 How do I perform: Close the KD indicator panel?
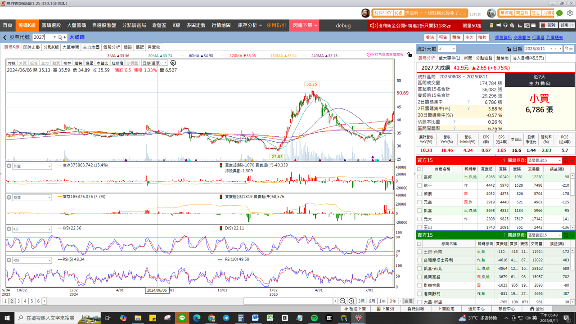click(x=9, y=229)
